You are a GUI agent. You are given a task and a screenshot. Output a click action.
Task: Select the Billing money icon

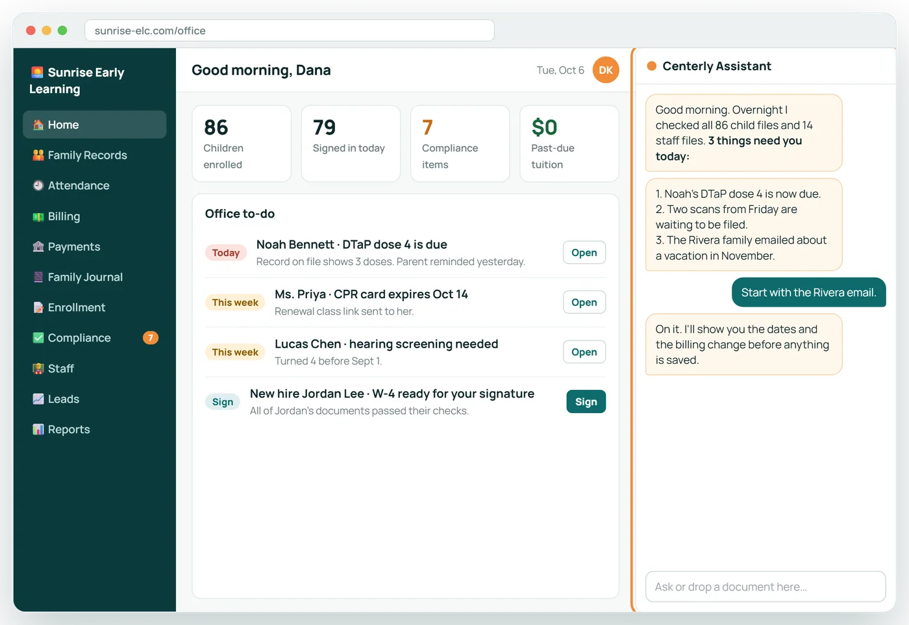tap(38, 216)
